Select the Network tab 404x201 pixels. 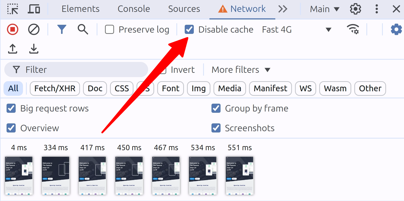pyautogui.click(x=242, y=9)
